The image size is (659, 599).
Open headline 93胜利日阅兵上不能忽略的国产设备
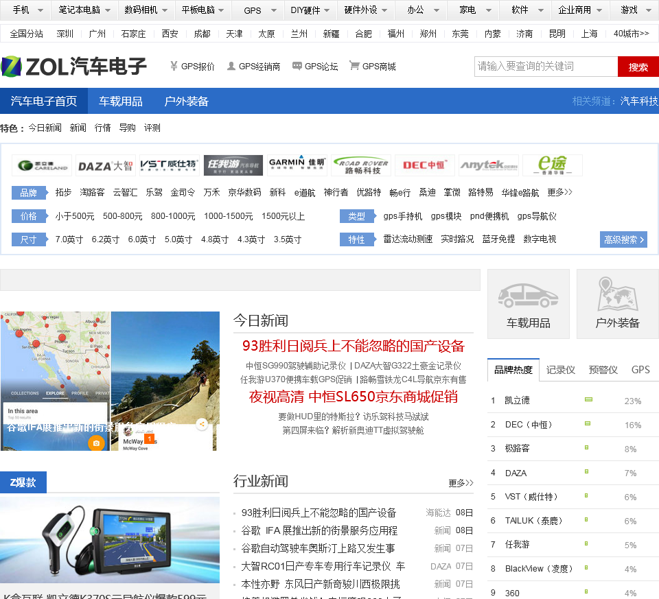coord(354,346)
